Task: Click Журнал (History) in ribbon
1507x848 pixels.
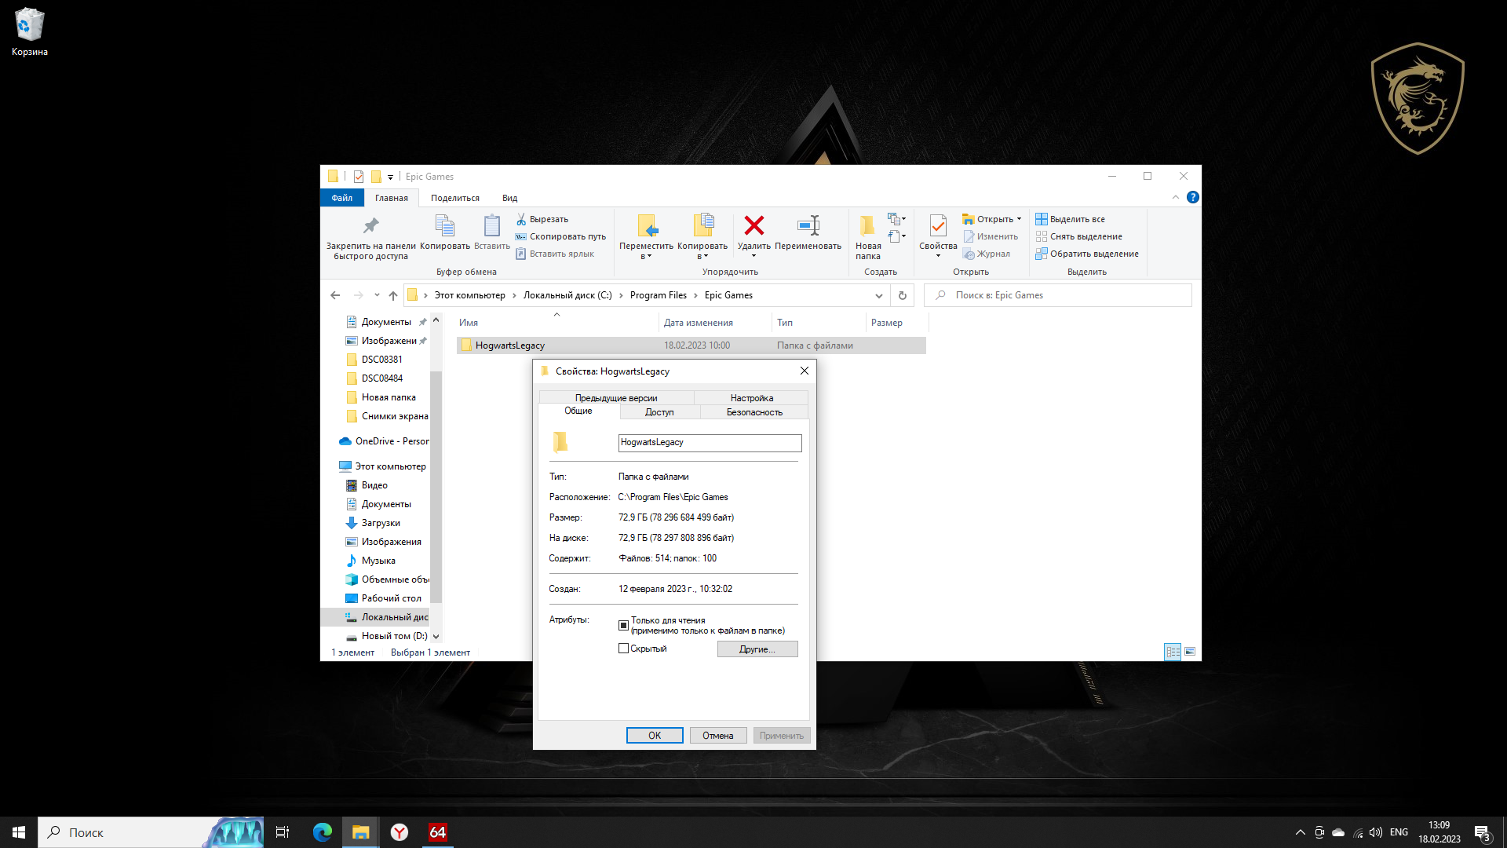Action: 987,254
